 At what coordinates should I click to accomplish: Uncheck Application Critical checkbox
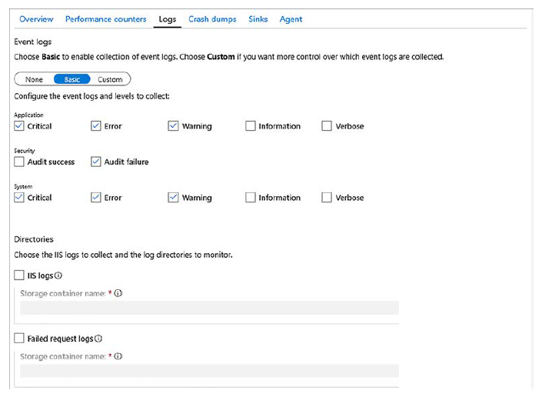[19, 126]
